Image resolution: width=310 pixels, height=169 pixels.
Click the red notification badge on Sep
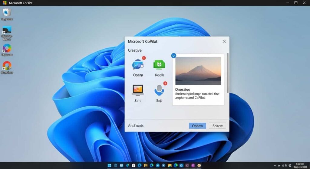pos(165,83)
